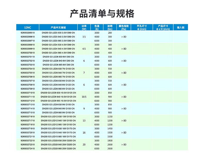This screenshot has width=204, height=160.
Task: Click the 显色指数 (Ra) column header
Action: (x=123, y=27)
